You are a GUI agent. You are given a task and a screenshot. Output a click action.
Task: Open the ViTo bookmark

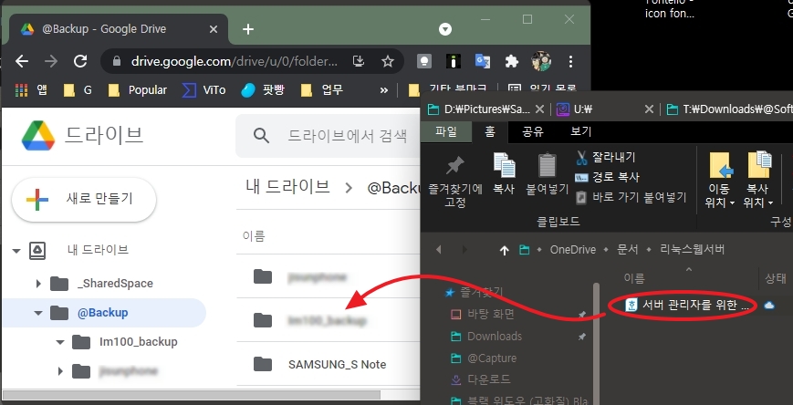(203, 90)
